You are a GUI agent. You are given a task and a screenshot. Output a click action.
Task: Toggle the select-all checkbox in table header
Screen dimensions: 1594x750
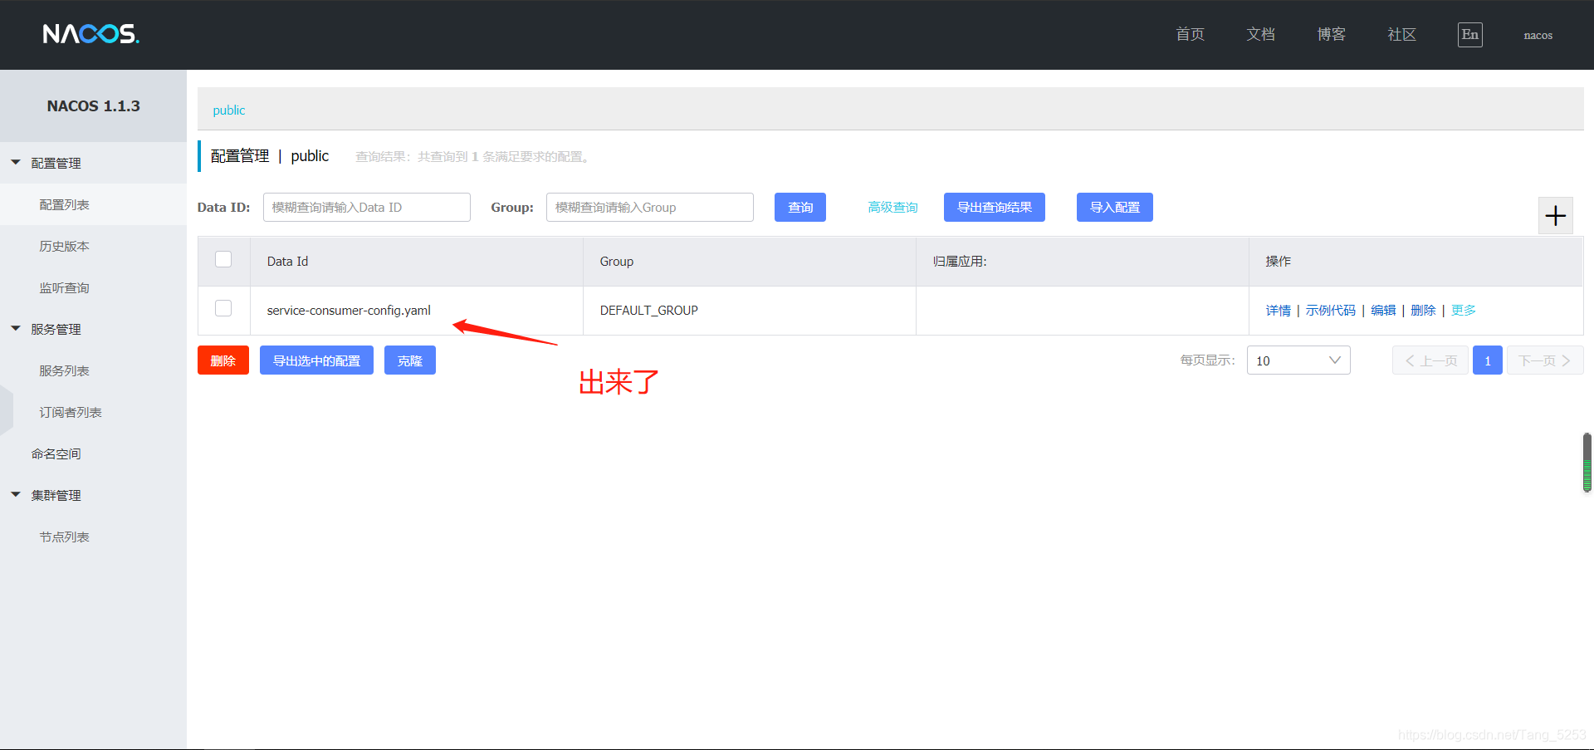(x=223, y=259)
